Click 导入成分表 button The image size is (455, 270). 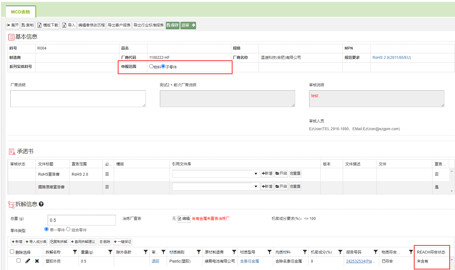[36, 242]
